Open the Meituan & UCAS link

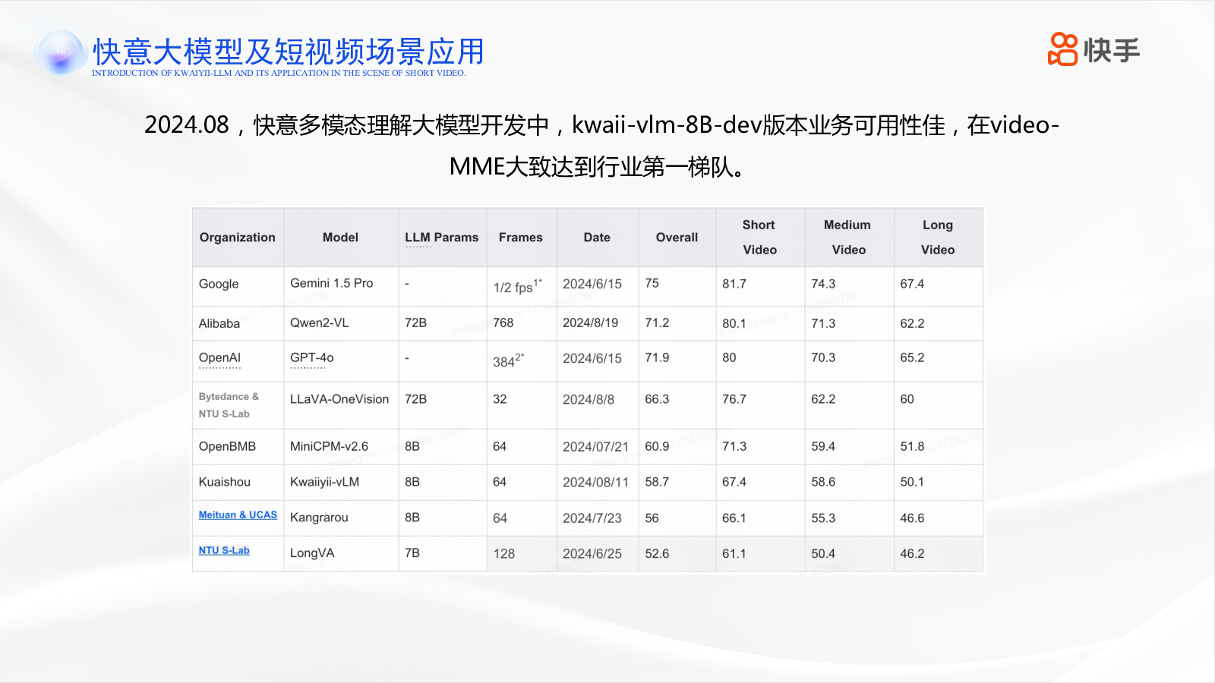[x=238, y=515]
